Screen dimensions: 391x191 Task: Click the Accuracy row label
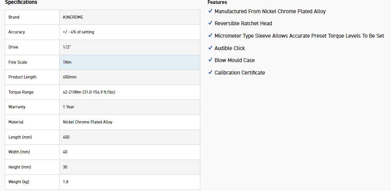(x=17, y=32)
